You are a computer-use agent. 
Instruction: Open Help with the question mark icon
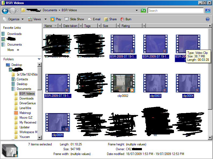(x=208, y=19)
